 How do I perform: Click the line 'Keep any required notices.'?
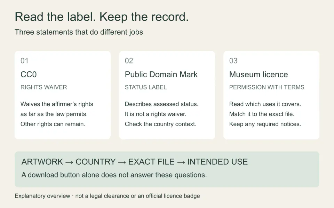265,124
